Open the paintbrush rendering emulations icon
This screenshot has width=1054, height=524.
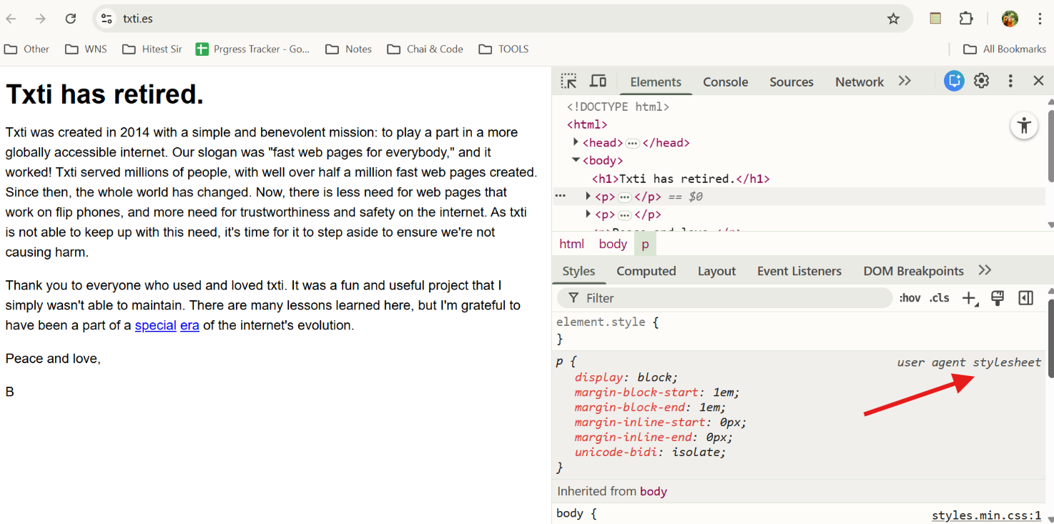pos(998,298)
